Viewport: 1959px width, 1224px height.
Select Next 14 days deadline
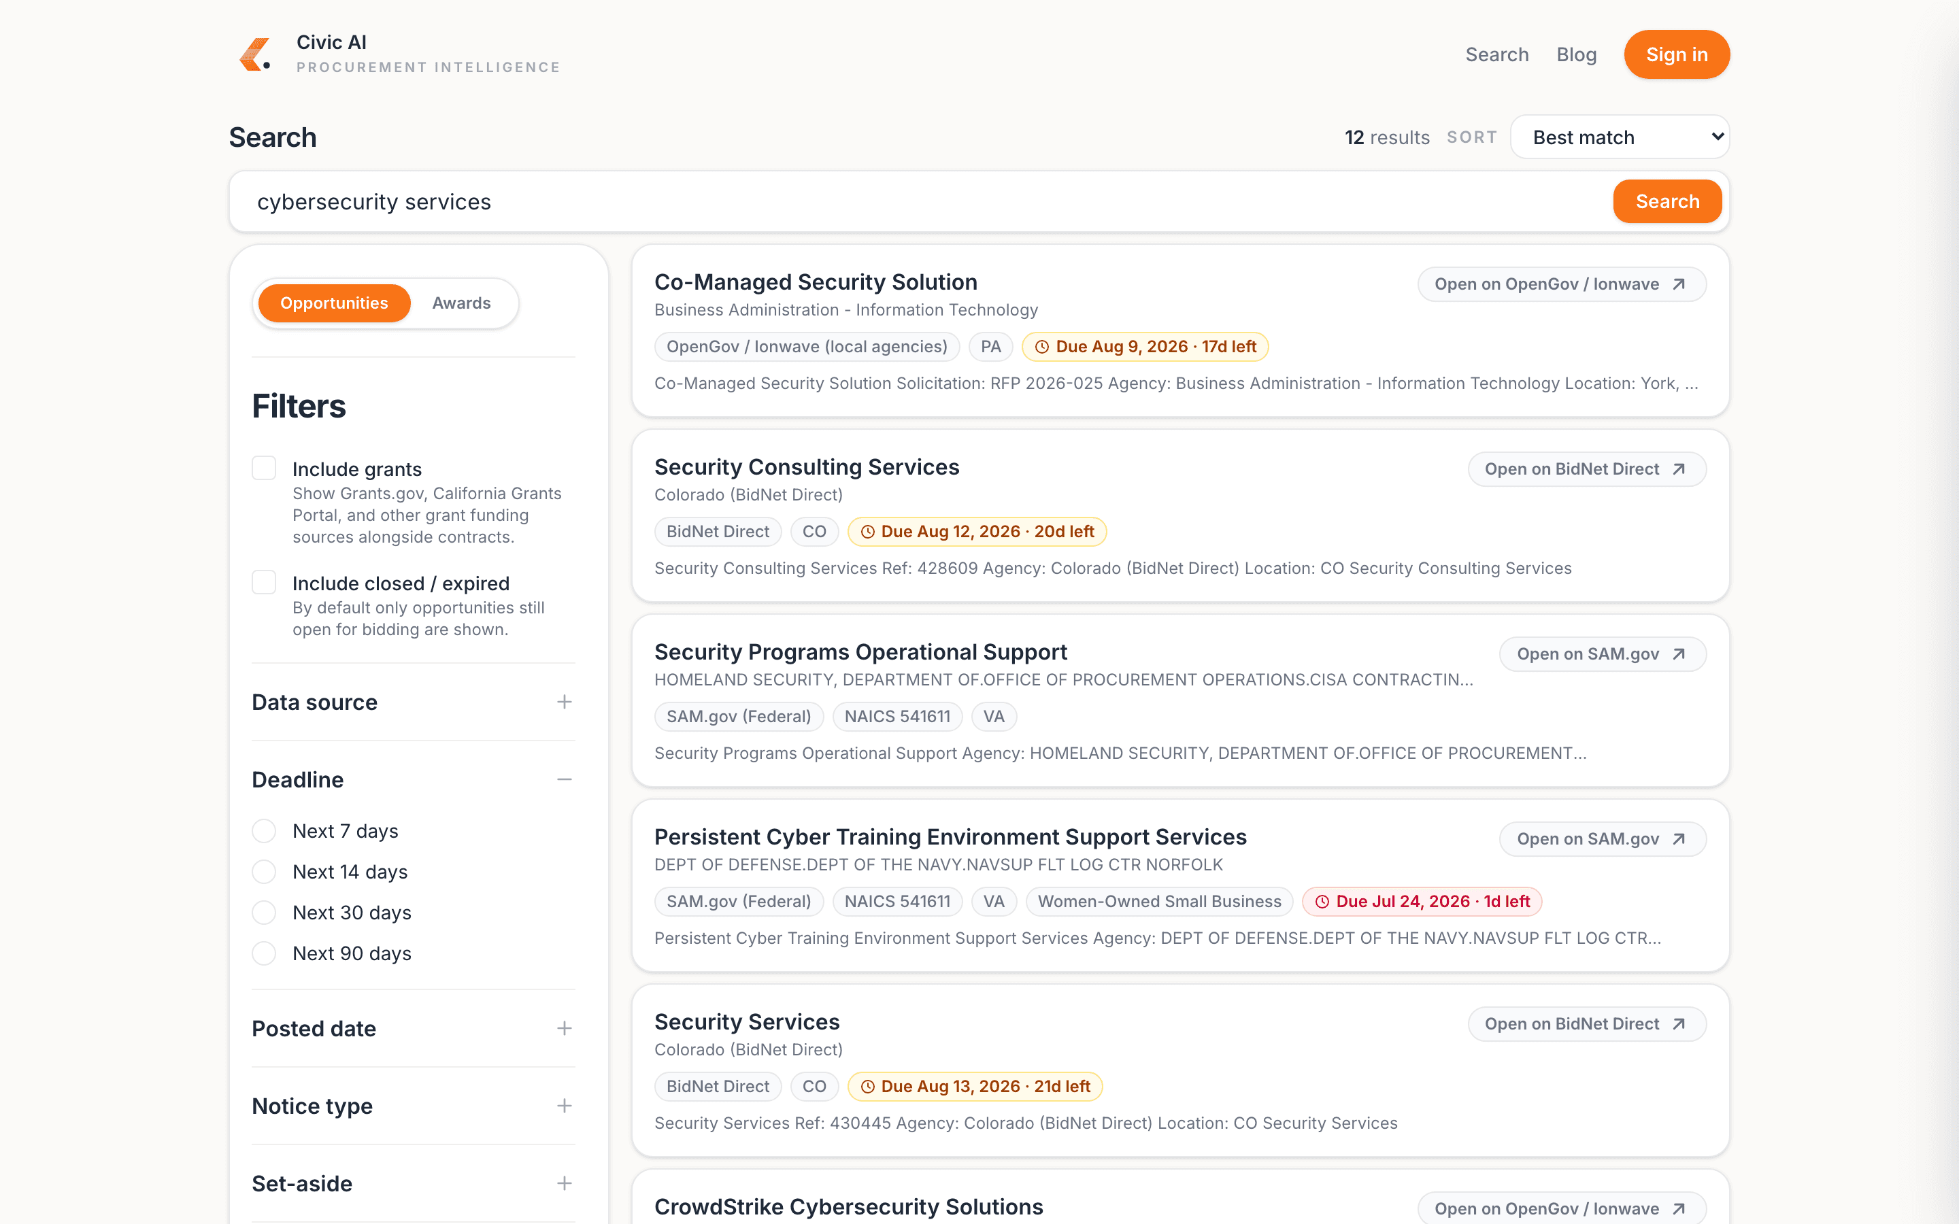tap(264, 872)
